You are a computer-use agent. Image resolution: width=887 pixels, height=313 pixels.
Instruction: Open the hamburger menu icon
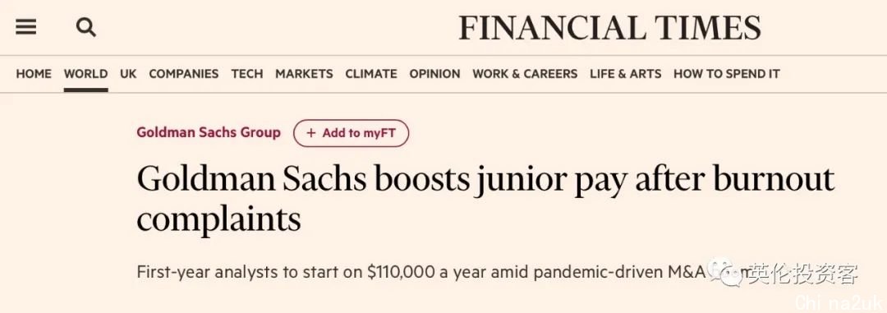(x=26, y=26)
